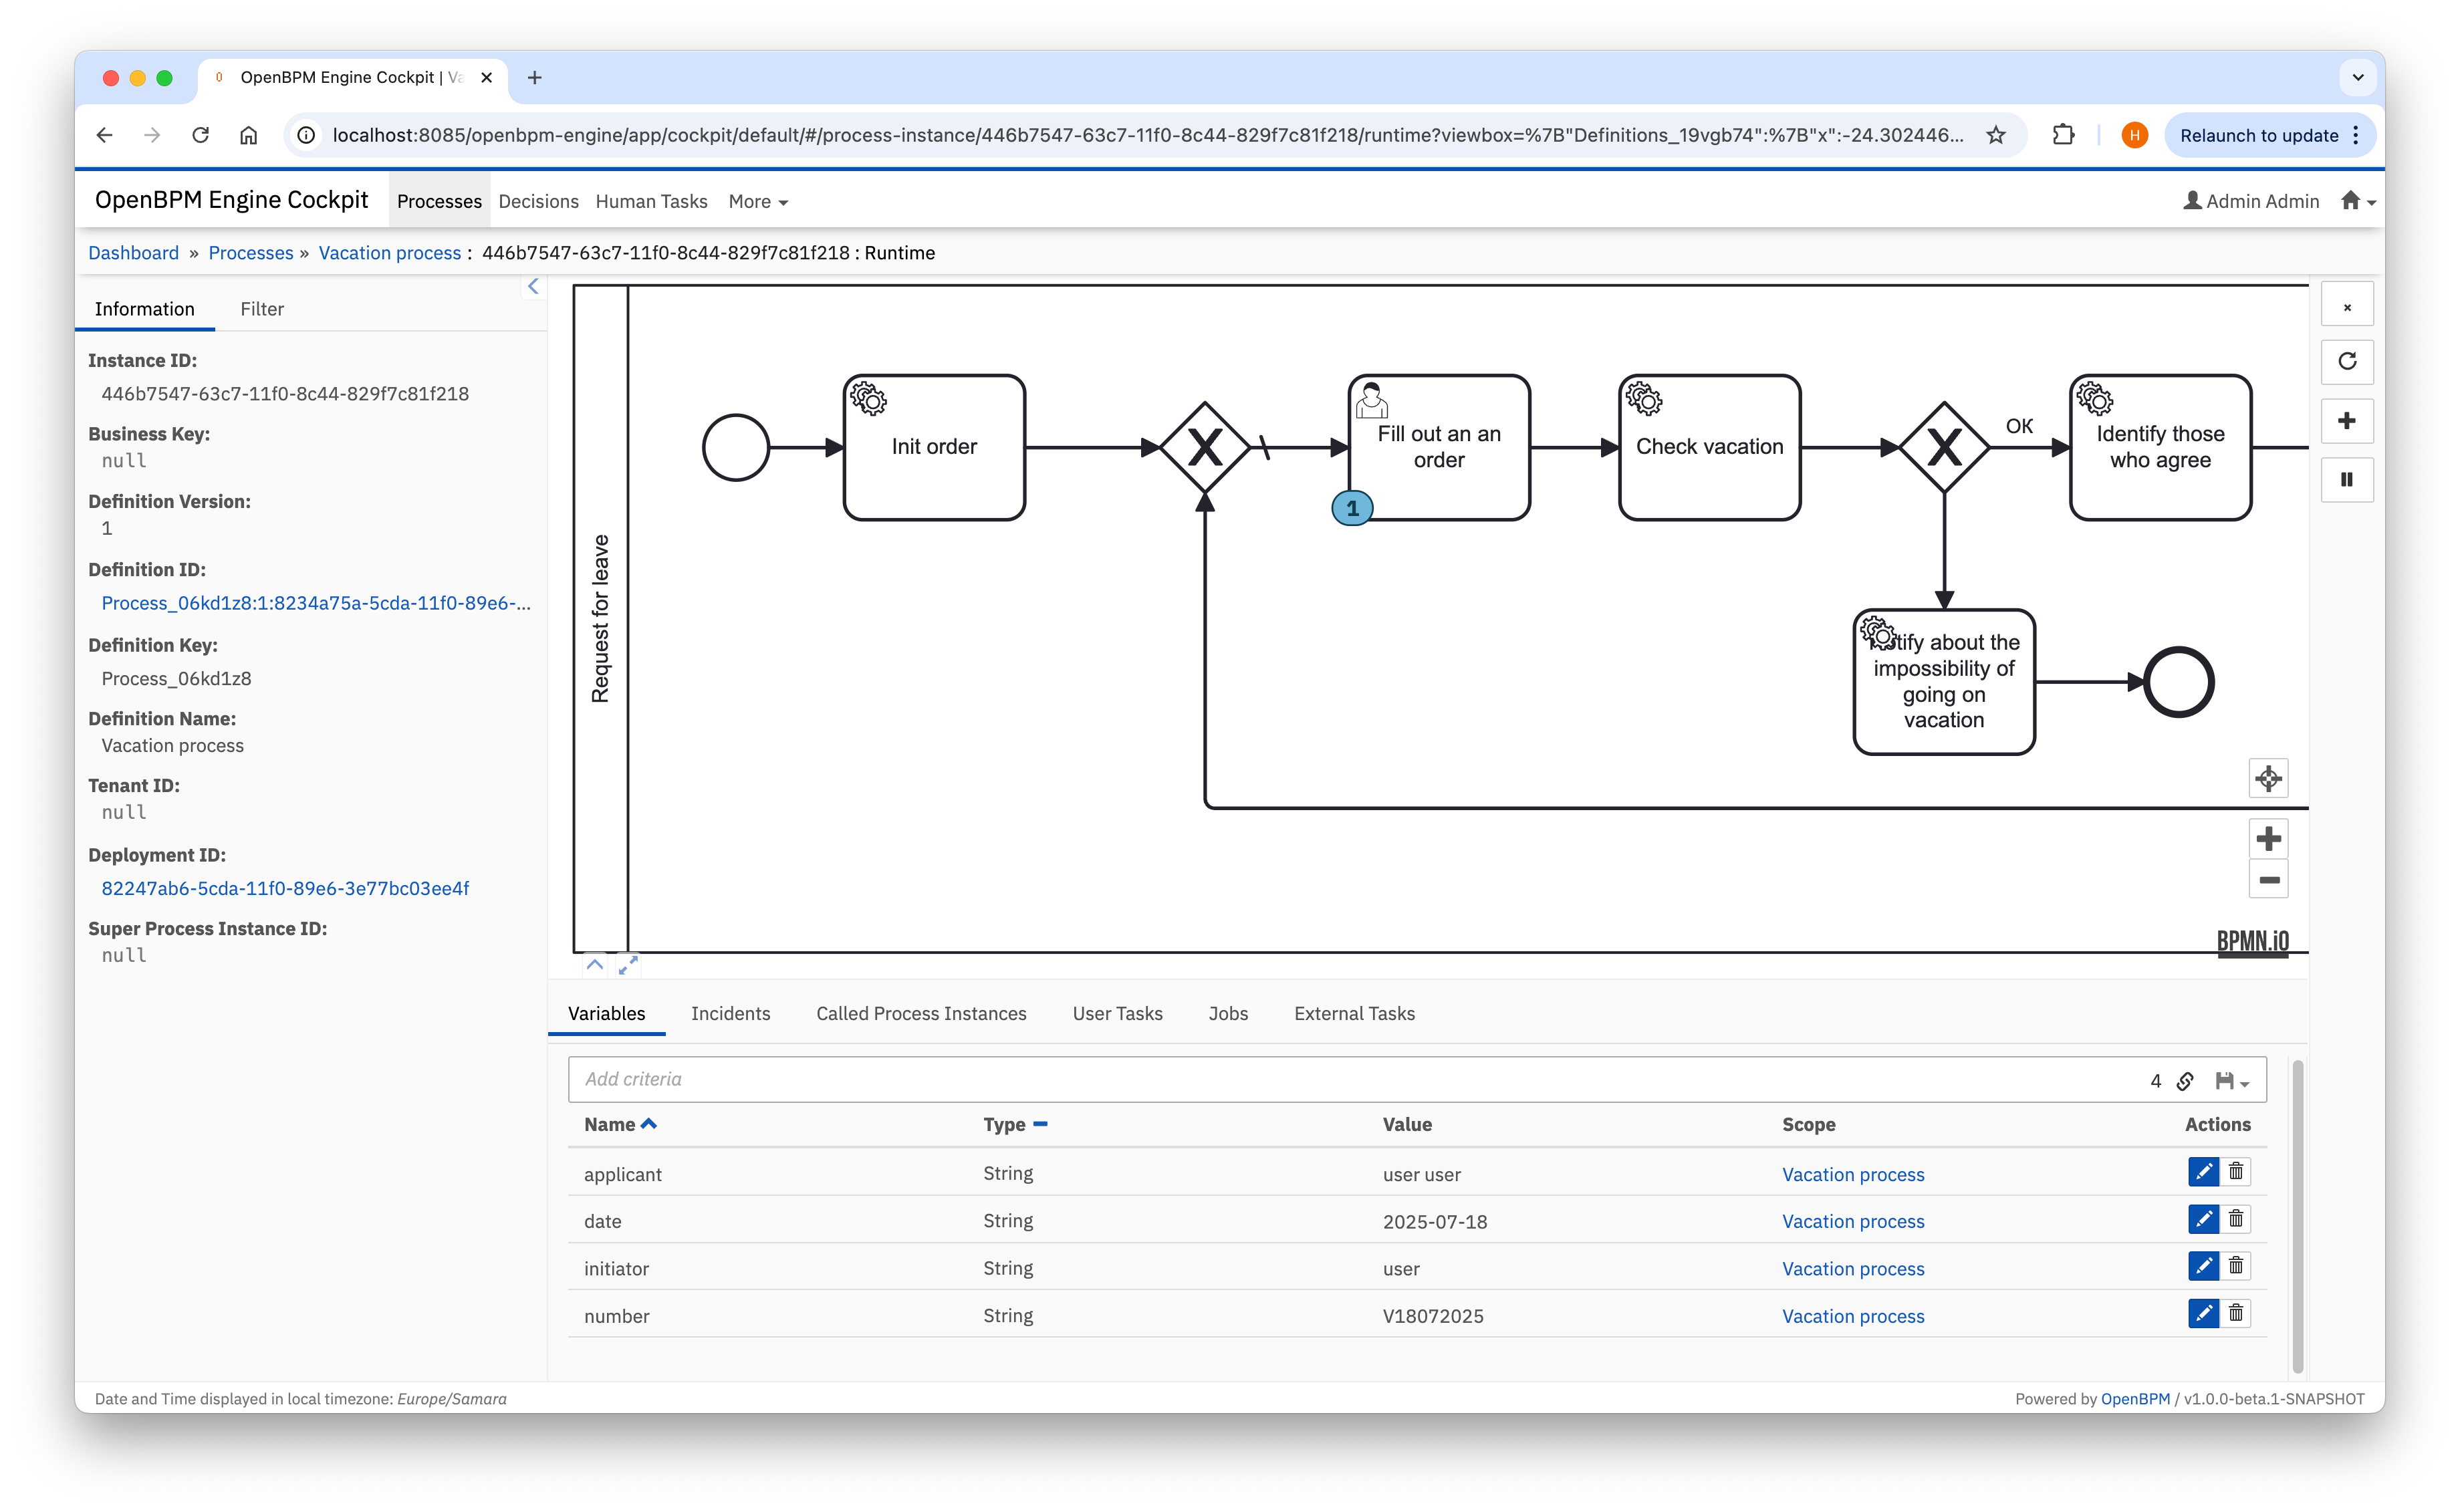Open the Admin Admin account dropdown
2460x1512 pixels.
click(x=2250, y=201)
